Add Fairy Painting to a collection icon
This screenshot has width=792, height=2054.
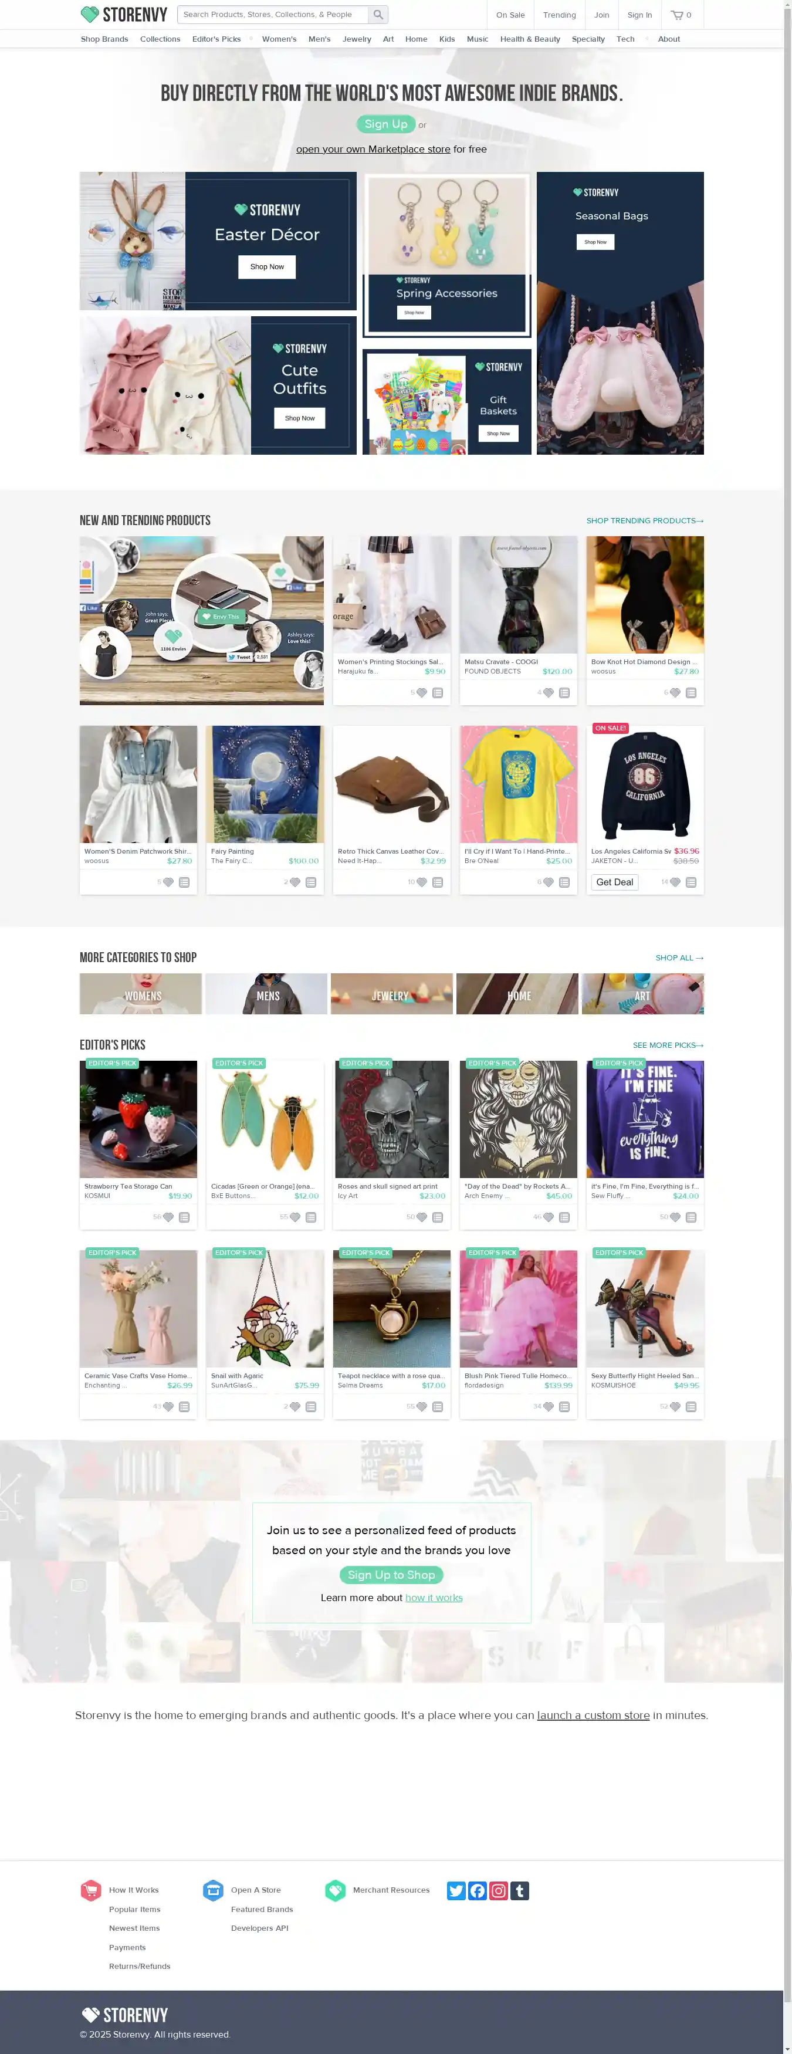(311, 882)
